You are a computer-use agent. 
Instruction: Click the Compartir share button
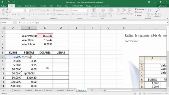point(162,6)
